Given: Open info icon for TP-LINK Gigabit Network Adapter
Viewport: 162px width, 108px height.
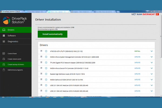Looking at the screenshot, I should click(x=46, y=63).
